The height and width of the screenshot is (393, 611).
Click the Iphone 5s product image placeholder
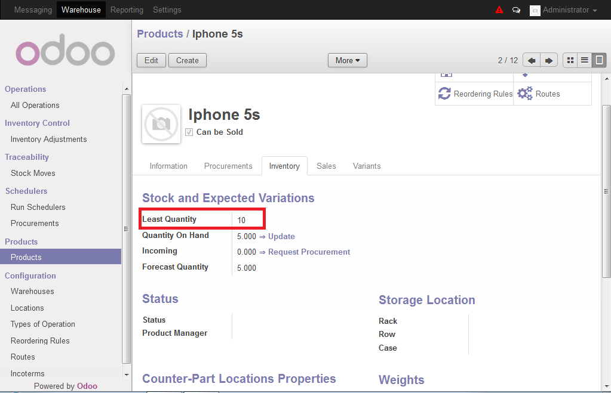pyautogui.click(x=161, y=124)
